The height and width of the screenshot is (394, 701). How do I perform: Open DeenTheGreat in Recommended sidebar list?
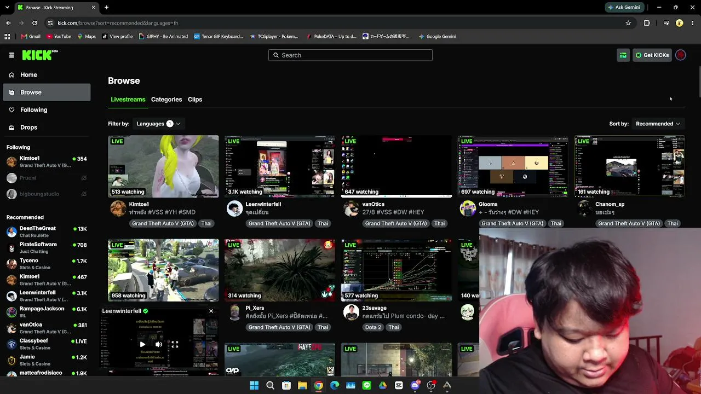[47, 231]
